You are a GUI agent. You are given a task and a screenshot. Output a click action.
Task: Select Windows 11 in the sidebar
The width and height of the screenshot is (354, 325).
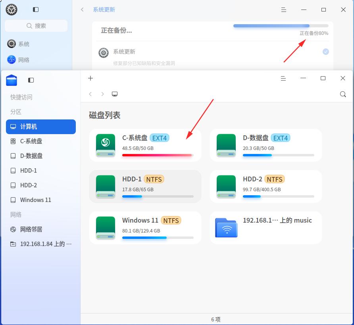[x=41, y=200]
